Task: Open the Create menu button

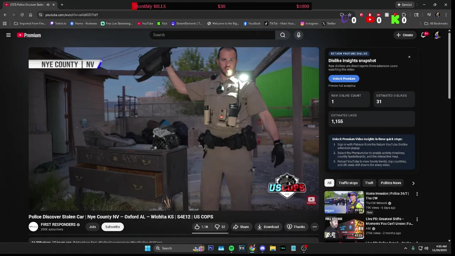Action: click(x=405, y=35)
